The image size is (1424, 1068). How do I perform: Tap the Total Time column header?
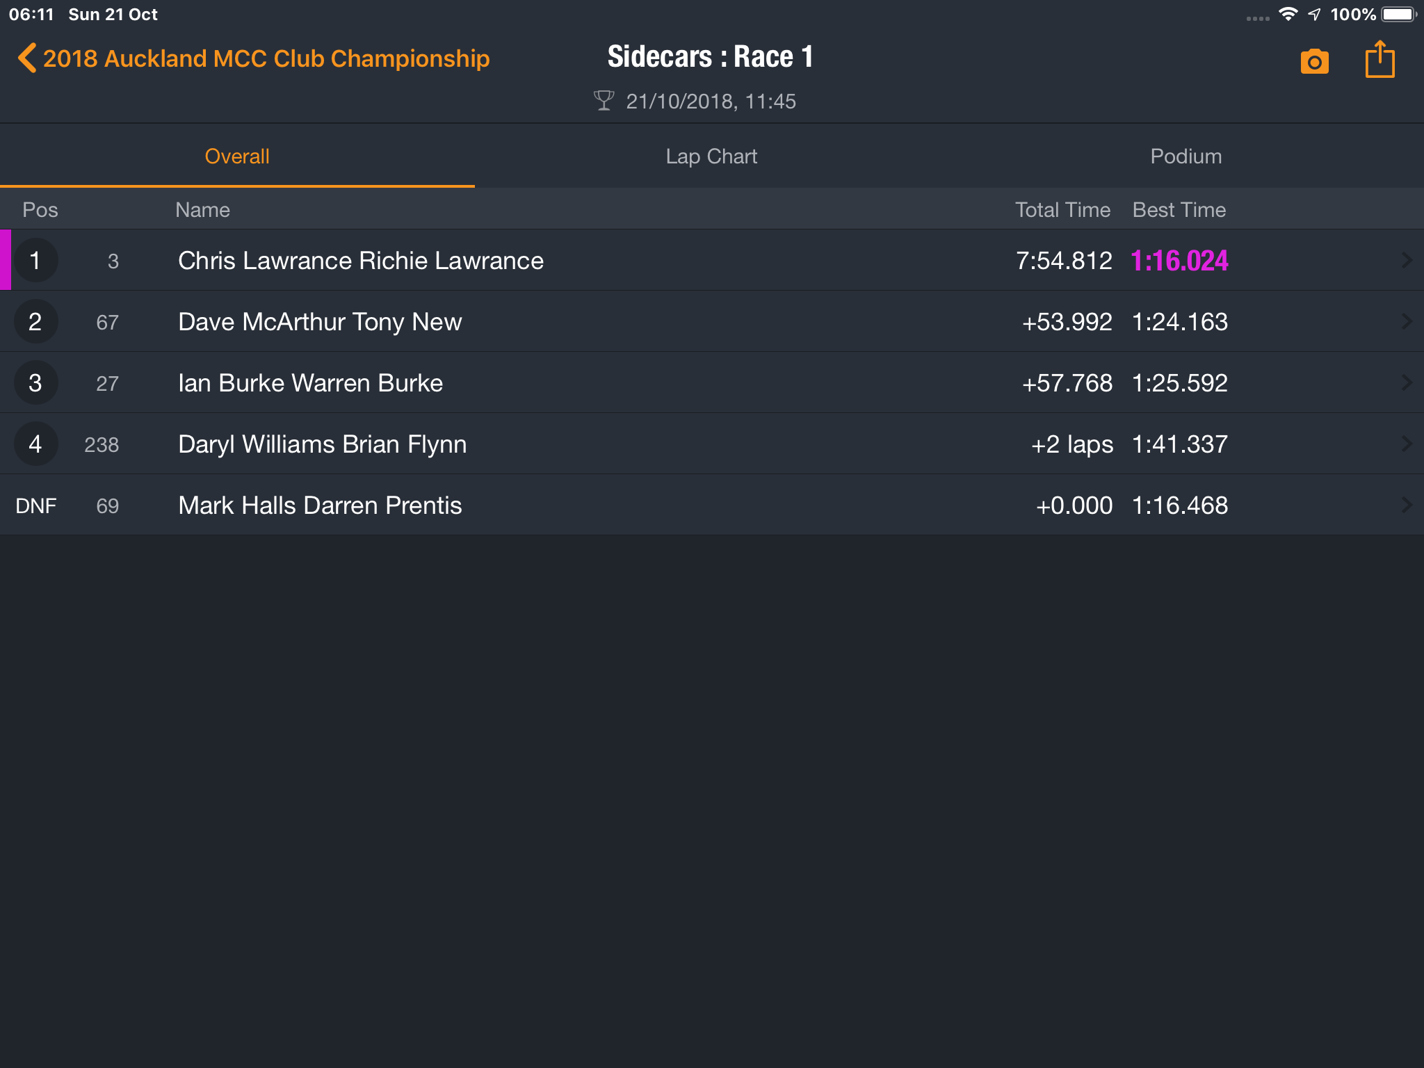1062,210
